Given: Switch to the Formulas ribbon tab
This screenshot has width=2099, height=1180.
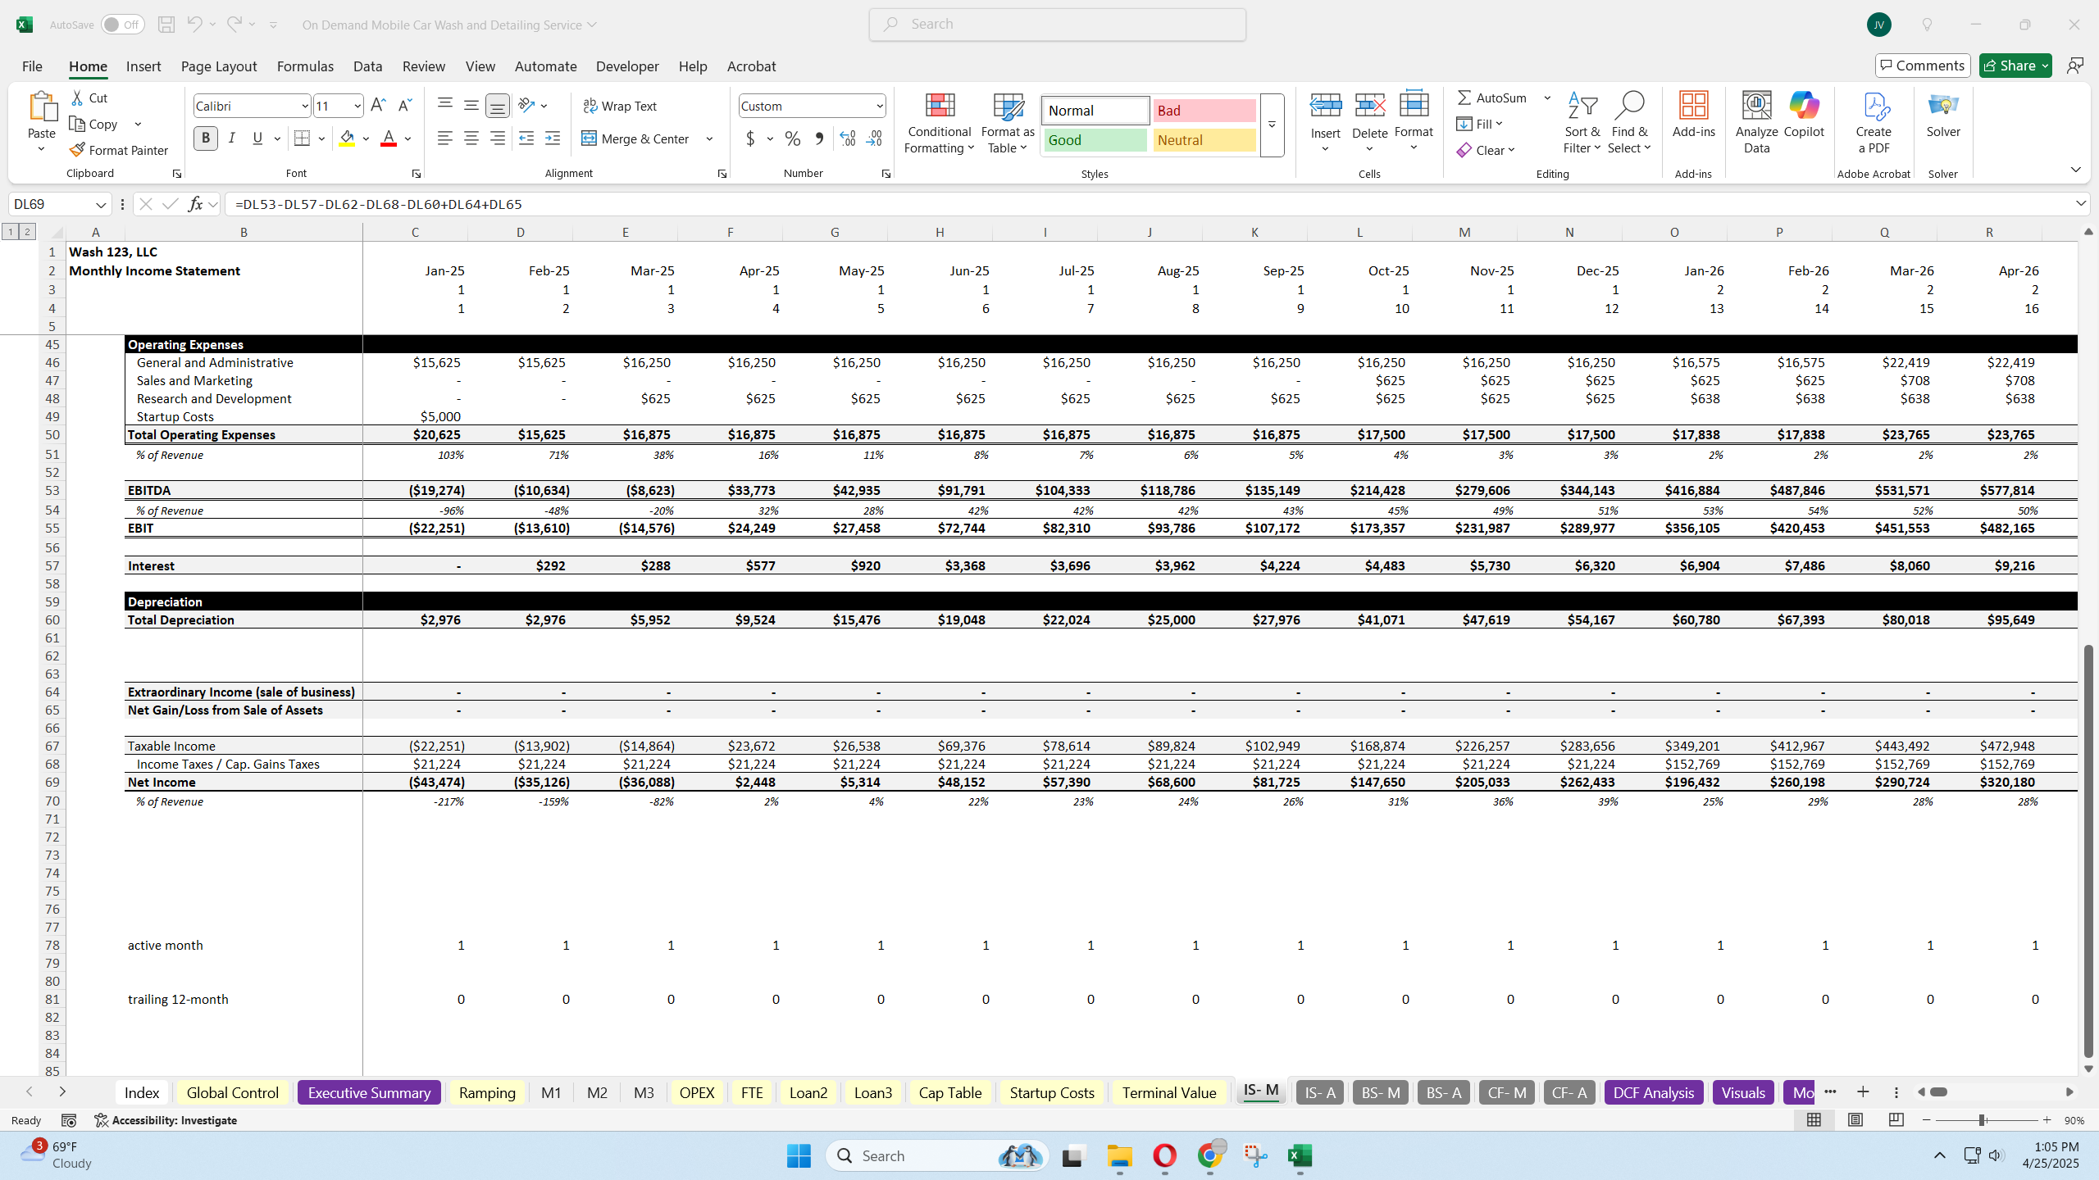Looking at the screenshot, I should pyautogui.click(x=304, y=66).
